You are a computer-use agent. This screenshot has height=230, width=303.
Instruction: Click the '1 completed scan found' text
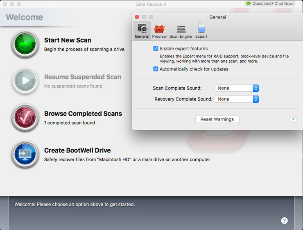pos(70,123)
